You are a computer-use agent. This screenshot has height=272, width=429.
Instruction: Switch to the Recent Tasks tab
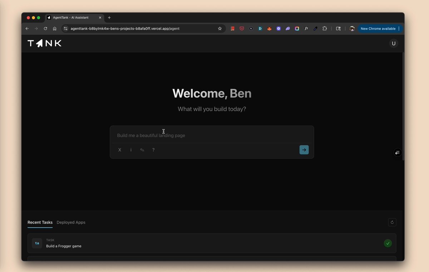(40, 222)
